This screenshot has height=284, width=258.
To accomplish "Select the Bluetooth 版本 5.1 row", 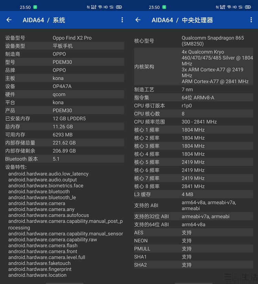I will (64, 159).
